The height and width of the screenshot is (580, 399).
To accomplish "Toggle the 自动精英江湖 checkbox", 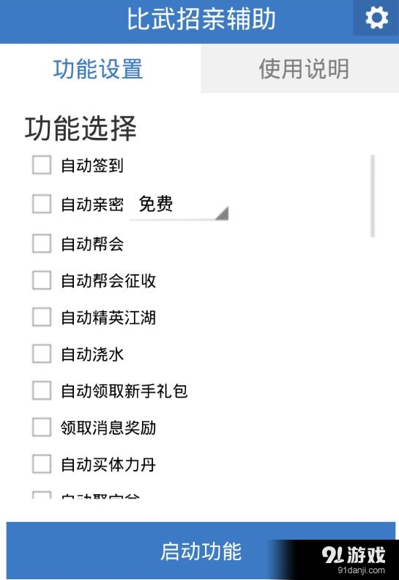I will [x=42, y=317].
